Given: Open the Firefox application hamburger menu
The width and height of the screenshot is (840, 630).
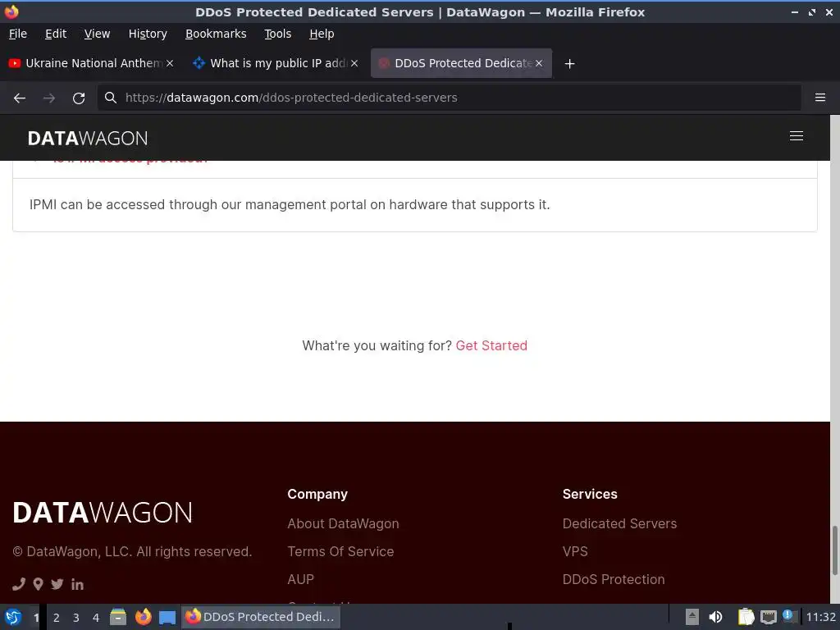Looking at the screenshot, I should 820,98.
